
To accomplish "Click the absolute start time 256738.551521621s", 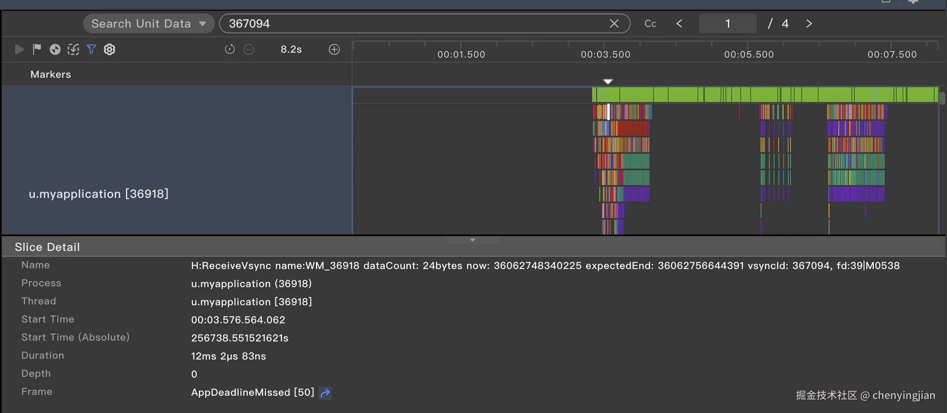I will click(x=240, y=338).
